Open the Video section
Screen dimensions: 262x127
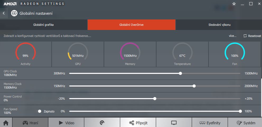66,123
